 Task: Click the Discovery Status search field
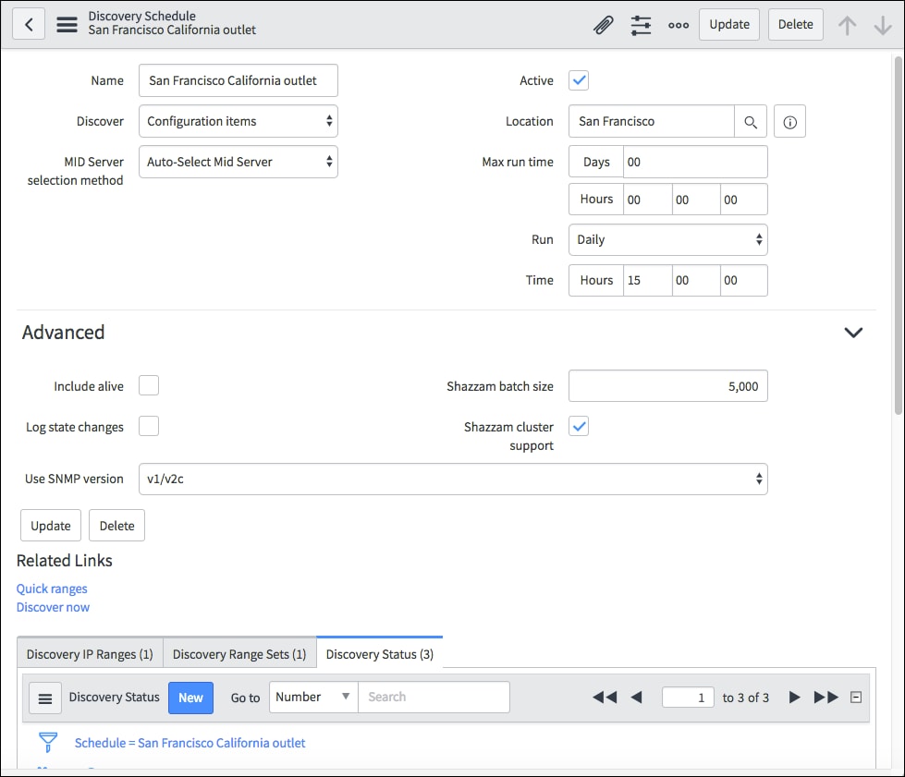pyautogui.click(x=434, y=698)
